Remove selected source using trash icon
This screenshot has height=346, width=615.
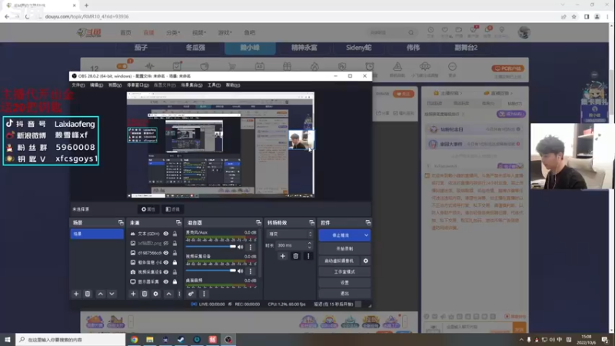coord(145,294)
